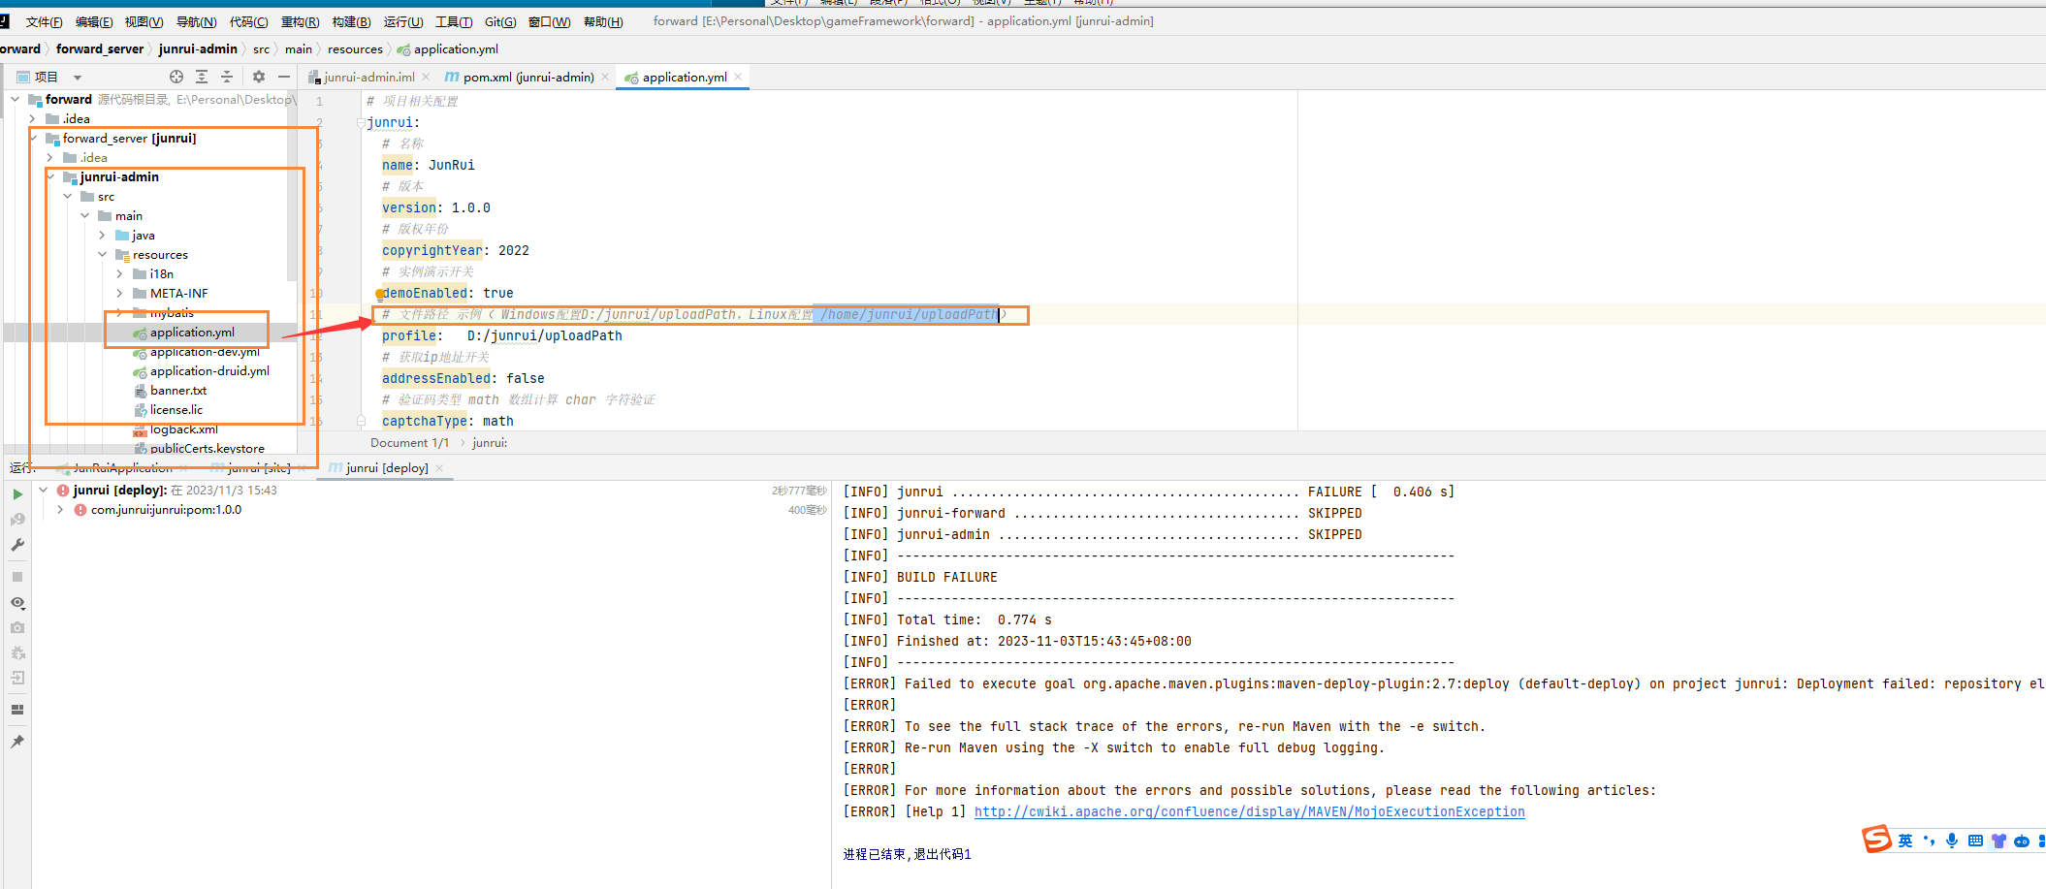Image resolution: width=2046 pixels, height=889 pixels.
Task: Click Sogou microphone voice input icon
Action: [x=1952, y=841]
